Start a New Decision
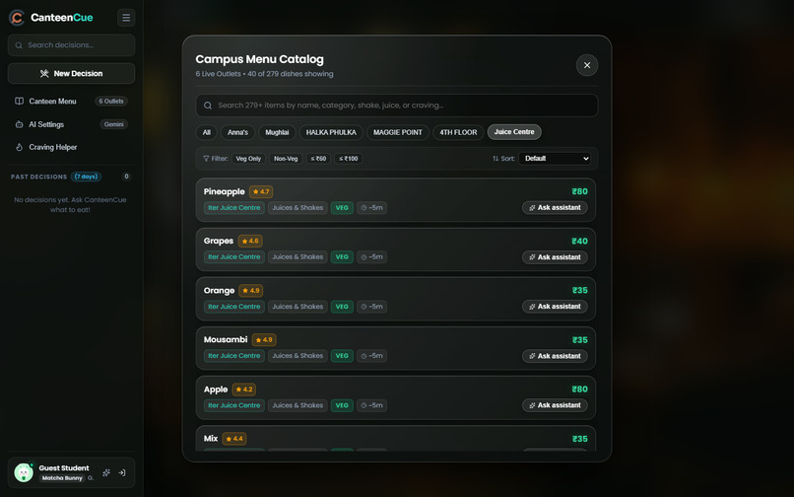This screenshot has width=794, height=497. coord(71,74)
